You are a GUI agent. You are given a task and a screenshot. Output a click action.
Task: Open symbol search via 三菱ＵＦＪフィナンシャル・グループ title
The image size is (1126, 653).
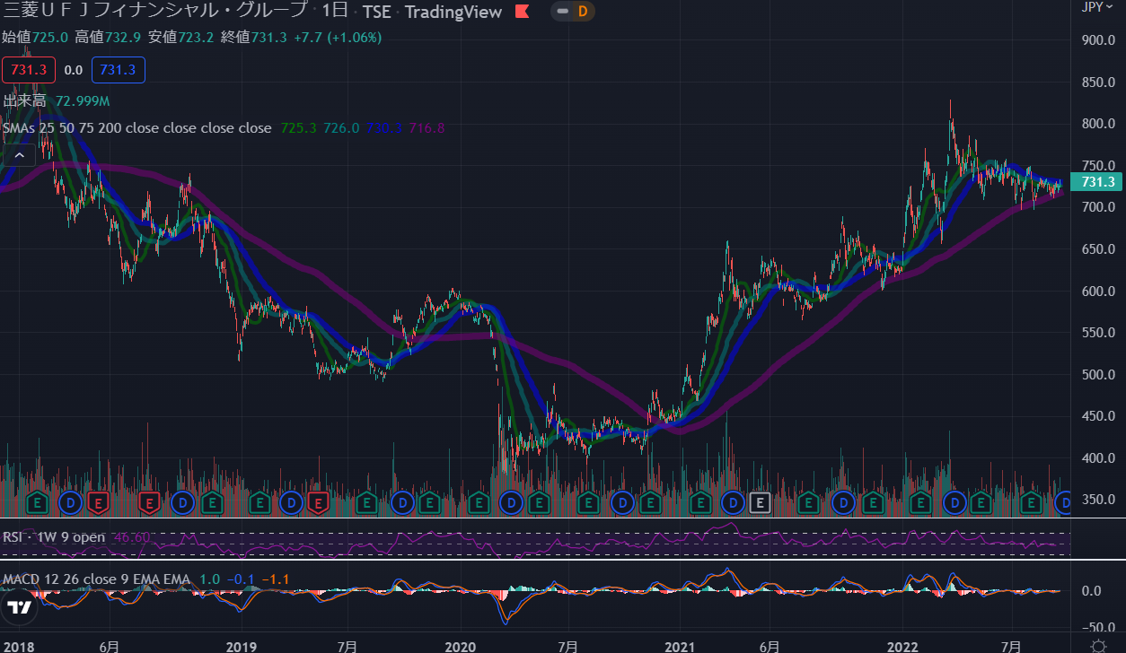click(x=156, y=12)
